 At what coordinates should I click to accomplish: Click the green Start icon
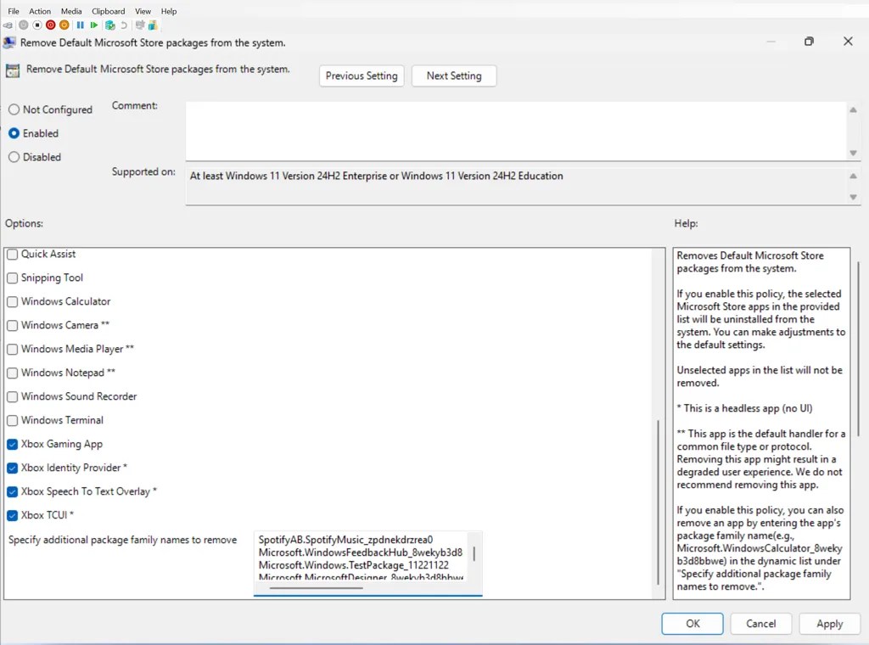[93, 25]
